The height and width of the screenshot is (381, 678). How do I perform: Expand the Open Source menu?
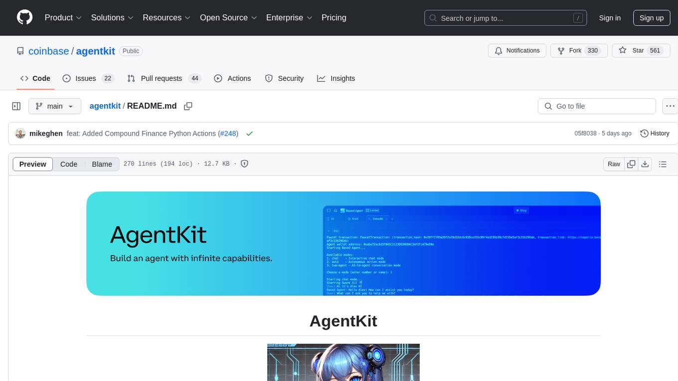click(x=228, y=17)
